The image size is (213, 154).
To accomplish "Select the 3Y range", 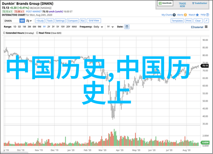I will pos(53,27).
